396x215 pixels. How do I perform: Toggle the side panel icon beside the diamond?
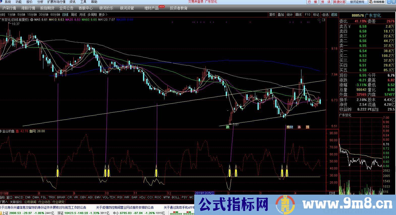coord(324,20)
